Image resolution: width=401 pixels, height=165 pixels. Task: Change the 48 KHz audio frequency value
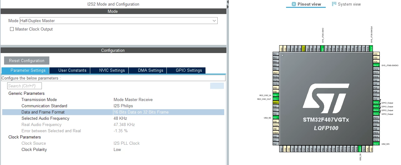120,118
